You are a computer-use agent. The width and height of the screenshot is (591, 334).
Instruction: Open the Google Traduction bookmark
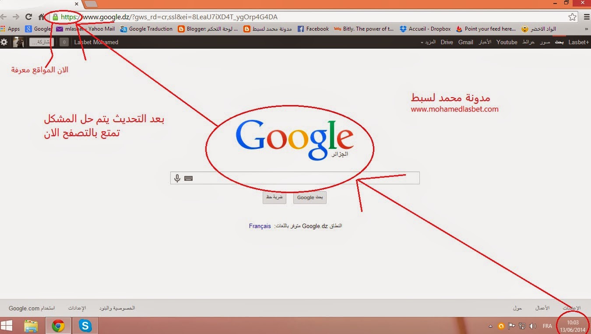click(x=146, y=29)
